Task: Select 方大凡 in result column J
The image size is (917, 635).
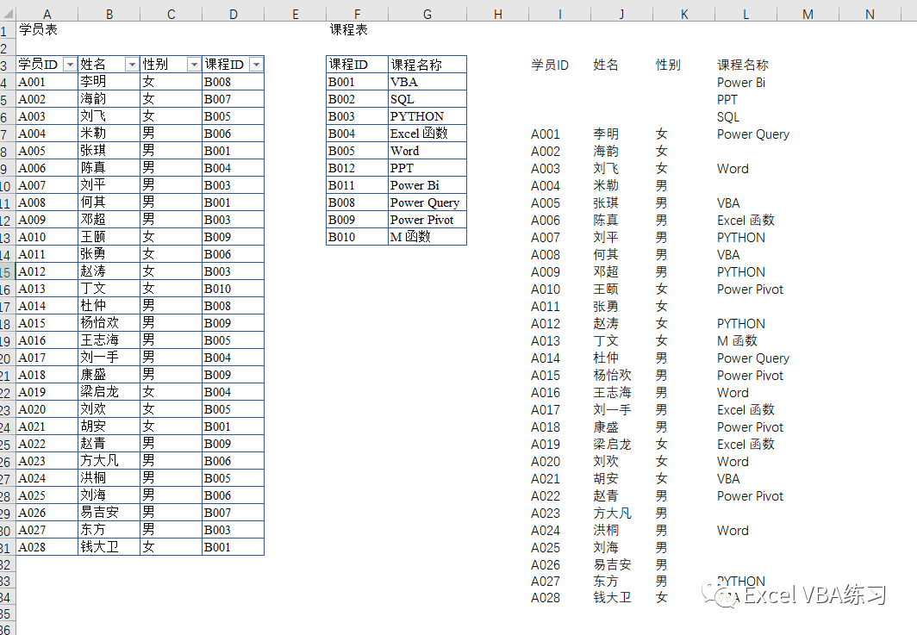Action: pyautogui.click(x=612, y=514)
